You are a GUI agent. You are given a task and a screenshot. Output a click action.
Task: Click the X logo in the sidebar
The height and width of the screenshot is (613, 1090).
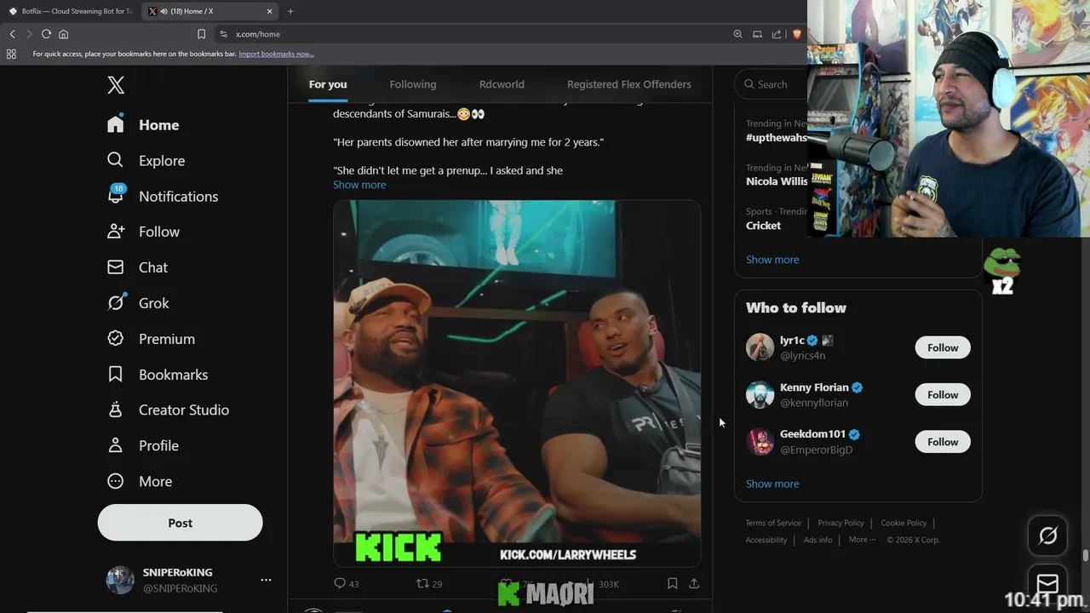pyautogui.click(x=116, y=84)
